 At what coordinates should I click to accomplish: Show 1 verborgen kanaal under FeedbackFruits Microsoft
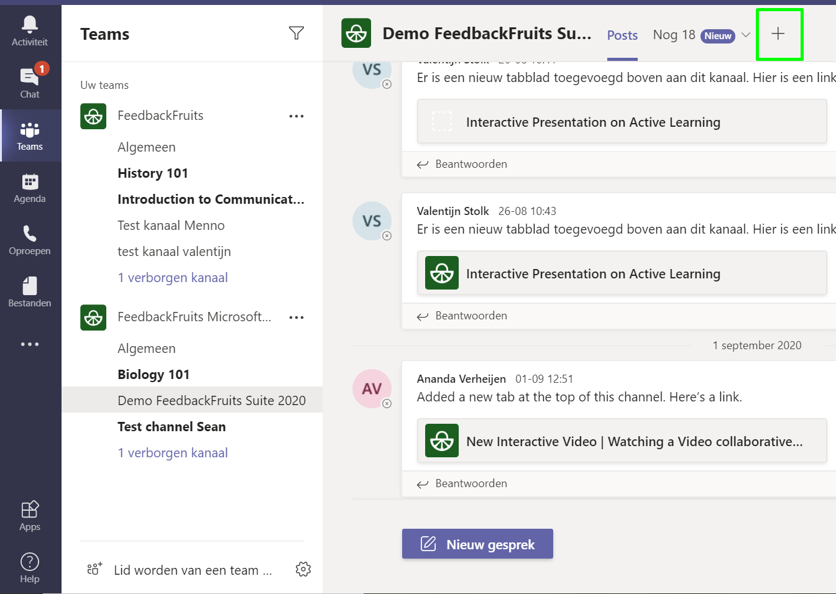coord(173,453)
